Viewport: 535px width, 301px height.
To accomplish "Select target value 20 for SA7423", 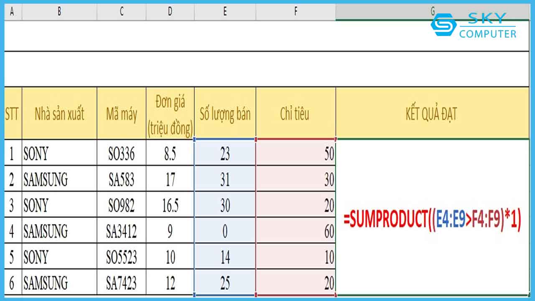I will point(296,282).
